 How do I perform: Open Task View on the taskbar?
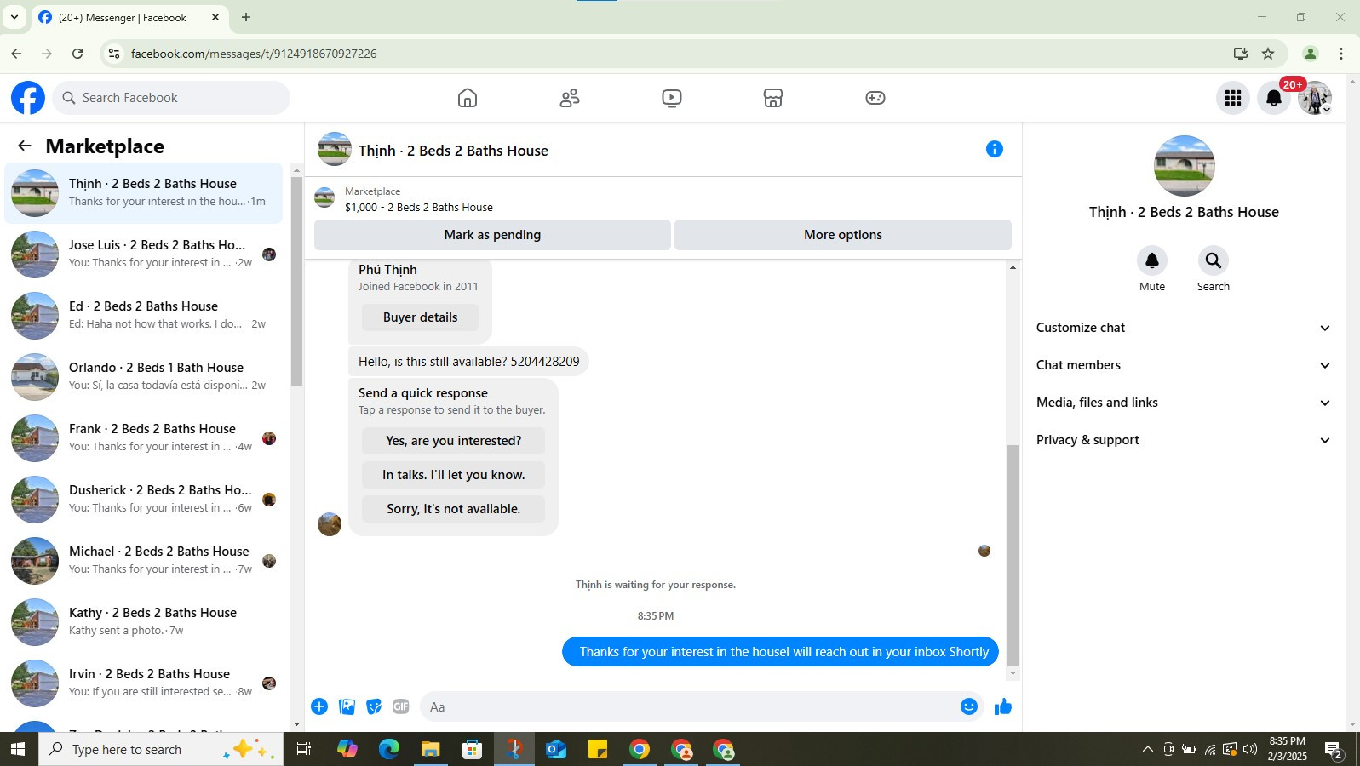pyautogui.click(x=302, y=749)
